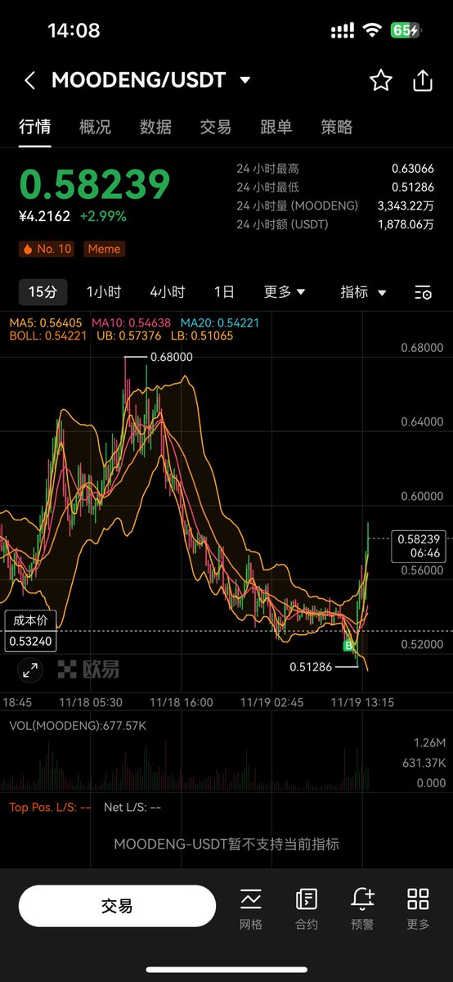Go back using the left arrow
Image resolution: width=453 pixels, height=982 pixels.
pyautogui.click(x=29, y=80)
